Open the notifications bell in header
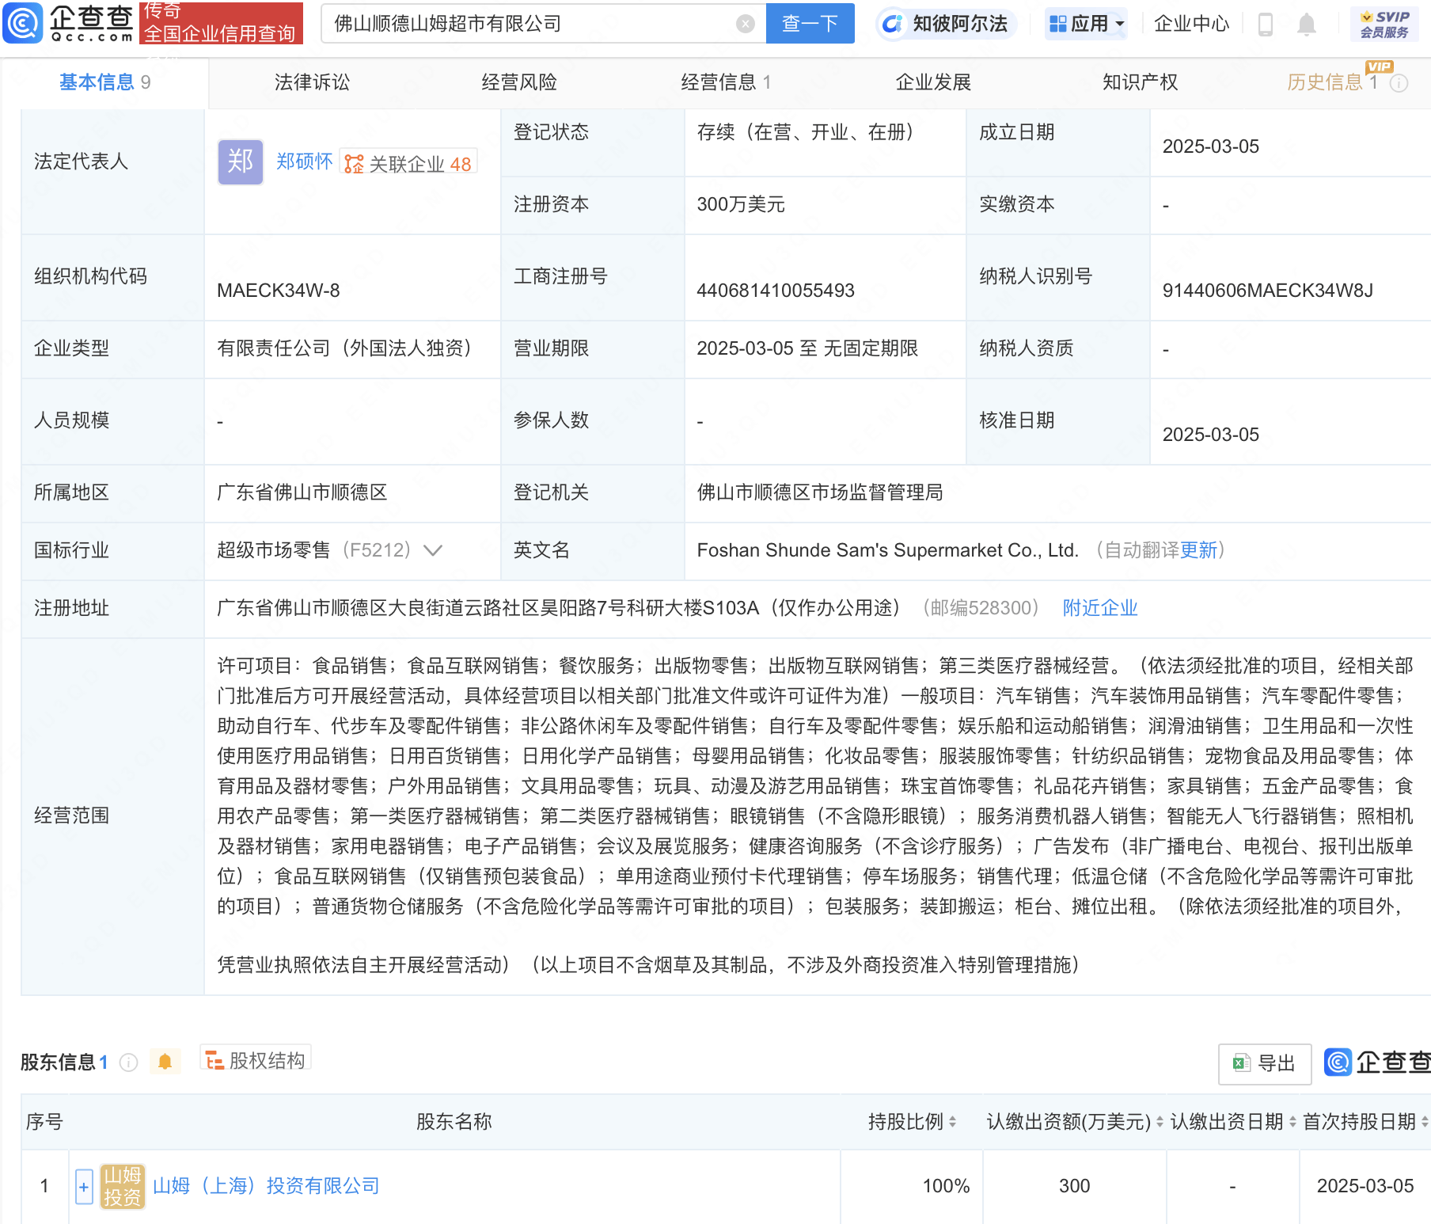 coord(1306,25)
